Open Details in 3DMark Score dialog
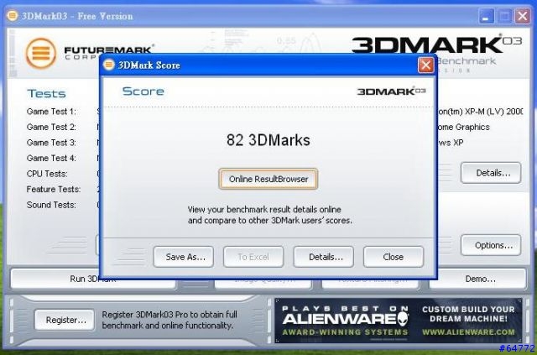 click(x=323, y=257)
